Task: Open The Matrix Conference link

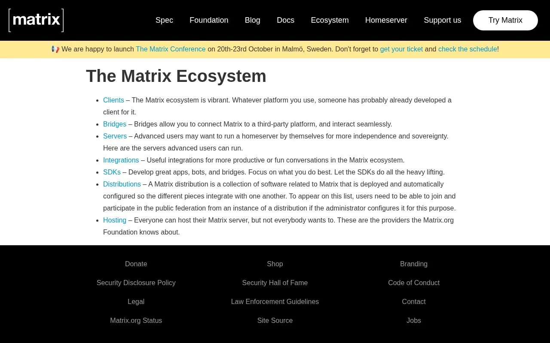Action: [x=171, y=49]
